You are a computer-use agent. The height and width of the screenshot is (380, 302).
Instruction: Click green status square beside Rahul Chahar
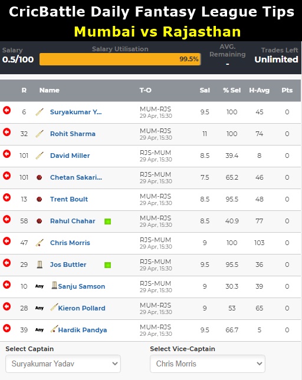tap(108, 222)
